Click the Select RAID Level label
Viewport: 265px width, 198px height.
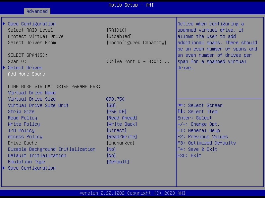click(x=30, y=30)
